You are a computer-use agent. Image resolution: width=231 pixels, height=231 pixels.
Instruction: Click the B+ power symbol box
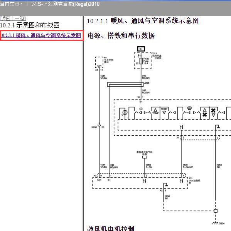point(141,49)
